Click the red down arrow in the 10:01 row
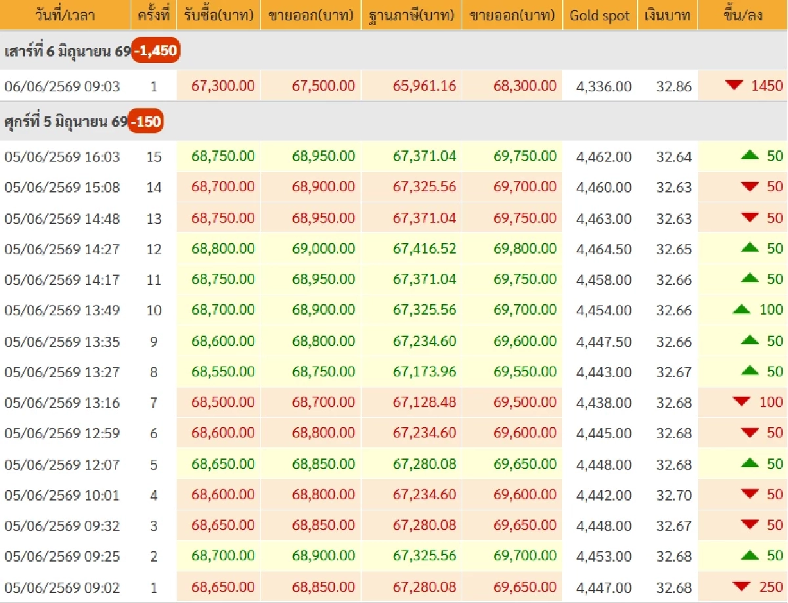The height and width of the screenshot is (603, 788). (x=750, y=494)
